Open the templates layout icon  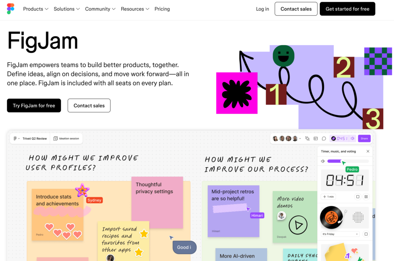point(316,138)
